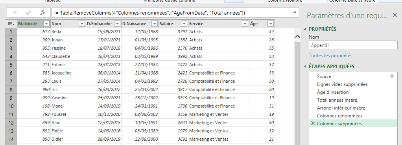Select Colonnes supprimées step
Image resolution: width=402 pixels, height=145 pixels.
353,124
